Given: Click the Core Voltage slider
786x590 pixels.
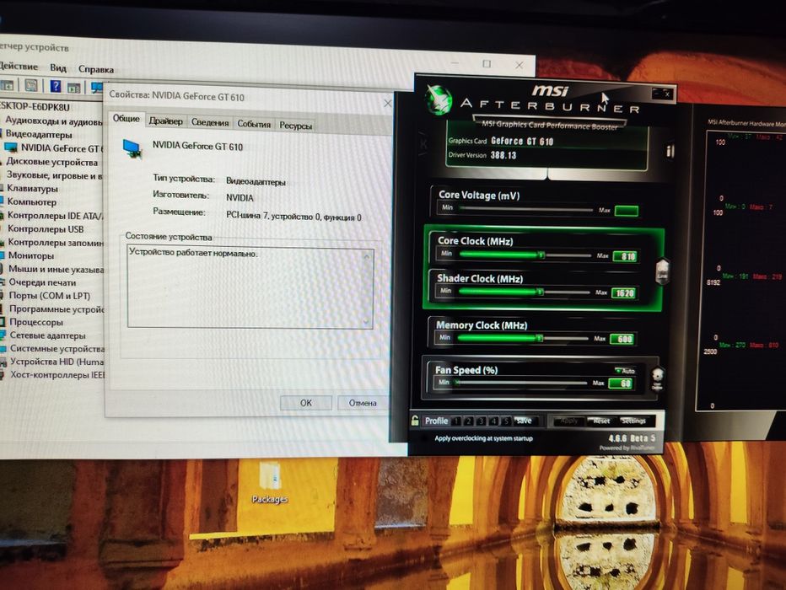Looking at the screenshot, I should click(526, 209).
